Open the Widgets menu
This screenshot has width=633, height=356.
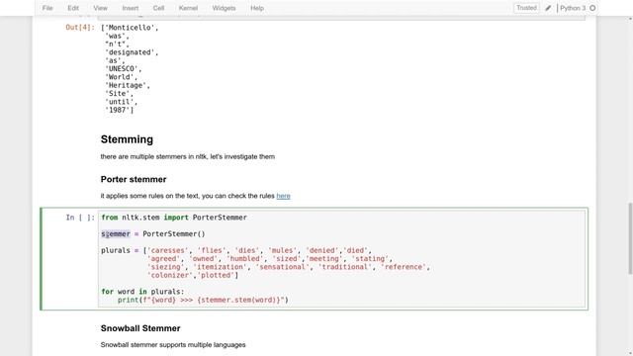click(224, 8)
